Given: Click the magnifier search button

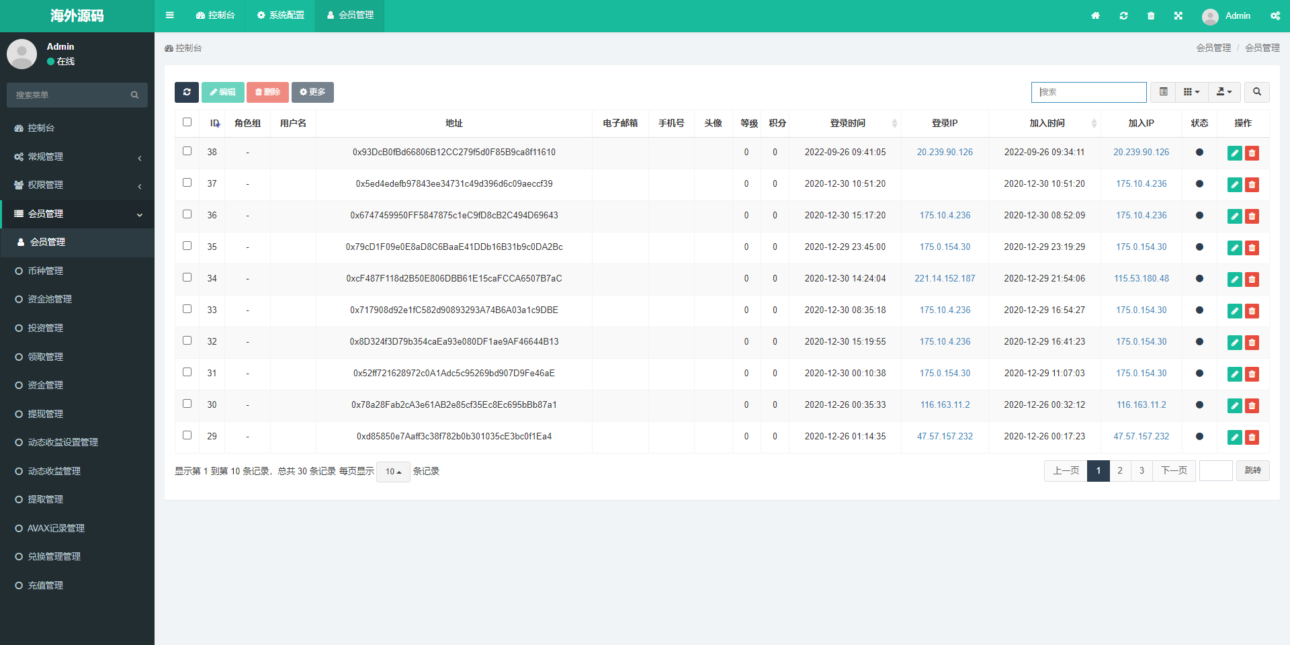Looking at the screenshot, I should [x=1256, y=92].
